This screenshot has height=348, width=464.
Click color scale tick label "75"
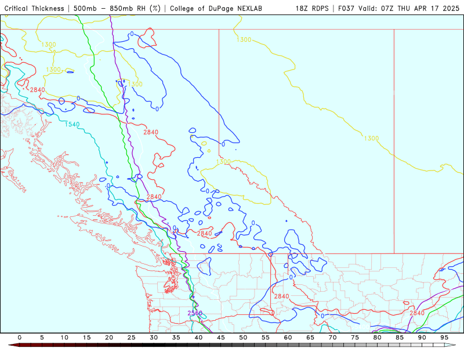click(x=355, y=338)
